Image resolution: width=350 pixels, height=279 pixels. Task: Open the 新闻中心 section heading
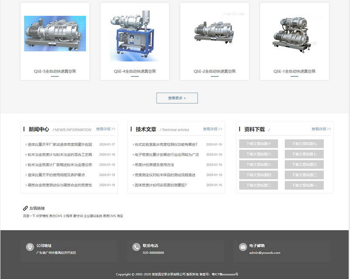39,129
